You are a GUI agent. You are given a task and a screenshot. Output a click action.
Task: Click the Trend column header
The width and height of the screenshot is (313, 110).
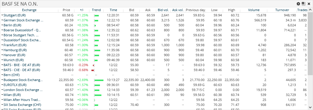pyautogui.click(x=96, y=10)
